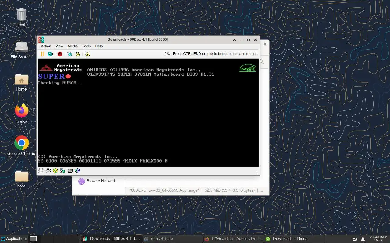Open the Applications menu in the panel

(x=14, y=239)
